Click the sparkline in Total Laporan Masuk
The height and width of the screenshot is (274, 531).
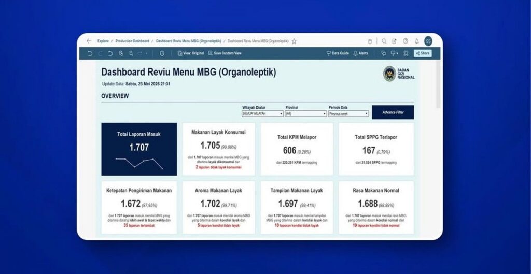click(139, 163)
